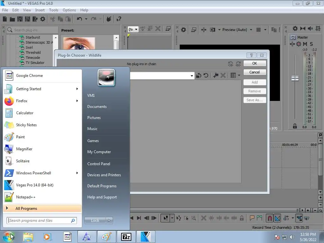The height and width of the screenshot is (243, 324).
Task: Open Control Panel link
Action: click(99, 164)
